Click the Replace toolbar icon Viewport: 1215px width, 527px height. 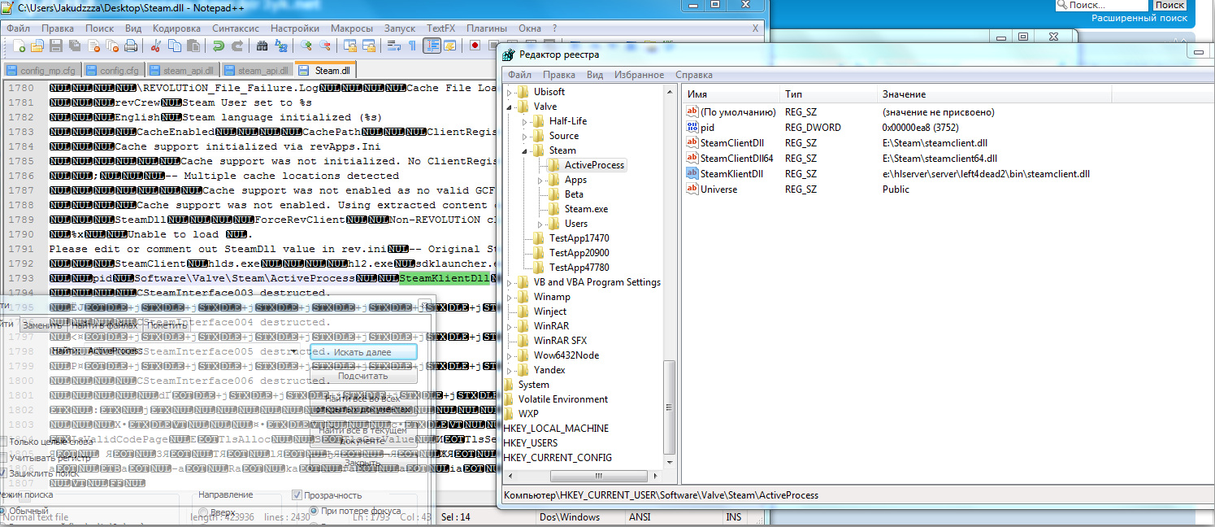click(280, 46)
